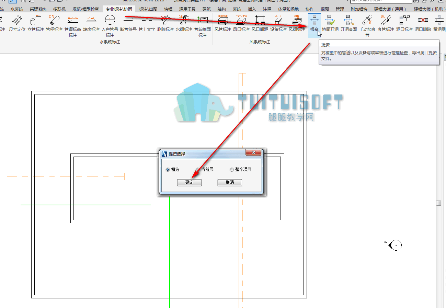Select the 洞口标注 opening annotation tool
This screenshot has width=446, height=308.
click(x=404, y=23)
